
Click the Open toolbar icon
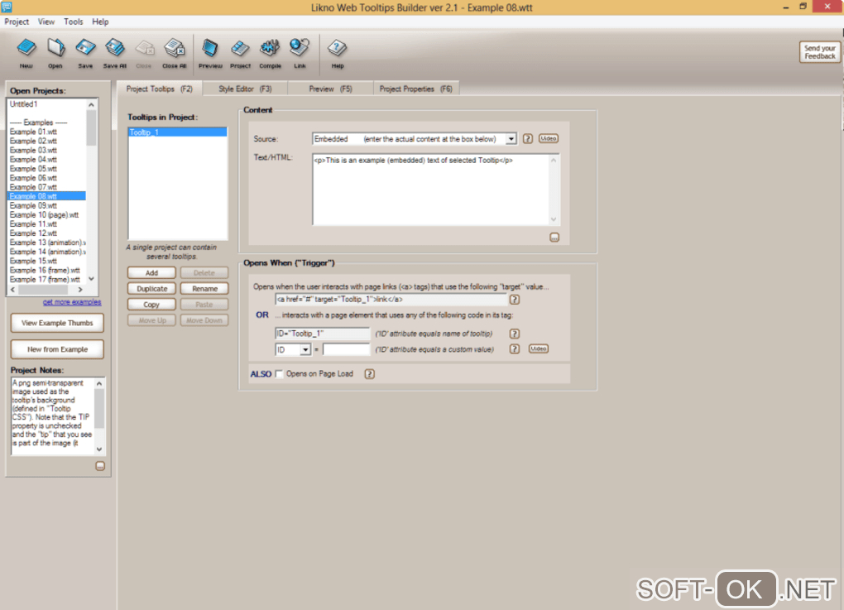(55, 53)
